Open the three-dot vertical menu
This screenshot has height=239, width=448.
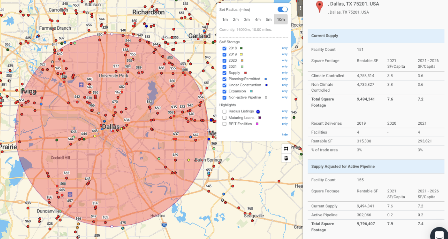(300, 8)
